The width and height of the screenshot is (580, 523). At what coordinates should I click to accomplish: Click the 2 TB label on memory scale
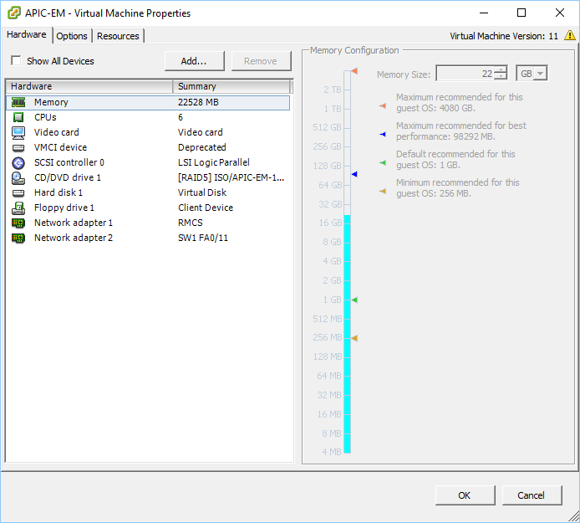[332, 90]
